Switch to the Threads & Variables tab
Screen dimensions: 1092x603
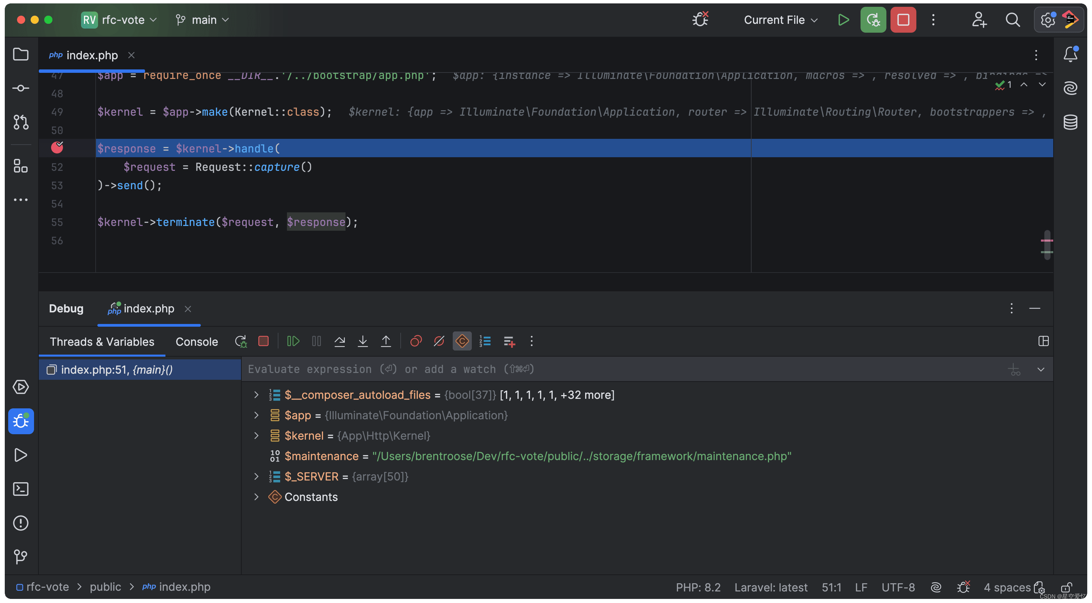tap(102, 342)
